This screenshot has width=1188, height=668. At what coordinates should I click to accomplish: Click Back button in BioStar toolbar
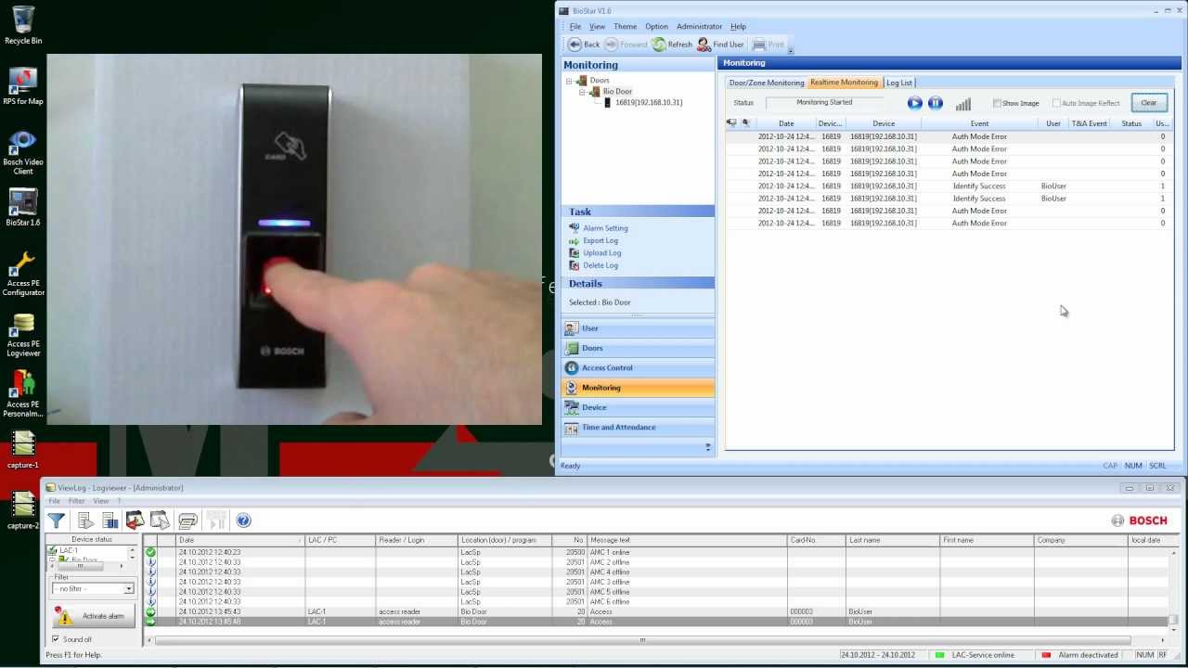tap(584, 45)
